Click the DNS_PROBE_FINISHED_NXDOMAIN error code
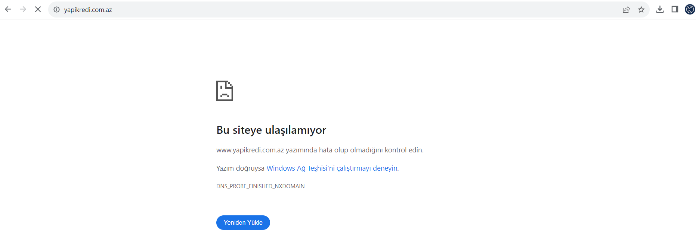This screenshot has height=250, width=696. click(x=260, y=186)
